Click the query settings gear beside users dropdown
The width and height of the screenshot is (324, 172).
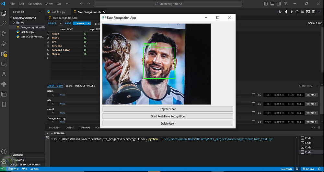pyautogui.click(x=96, y=24)
